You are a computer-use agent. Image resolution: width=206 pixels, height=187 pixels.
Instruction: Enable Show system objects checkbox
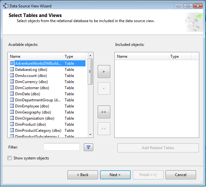point(9,158)
